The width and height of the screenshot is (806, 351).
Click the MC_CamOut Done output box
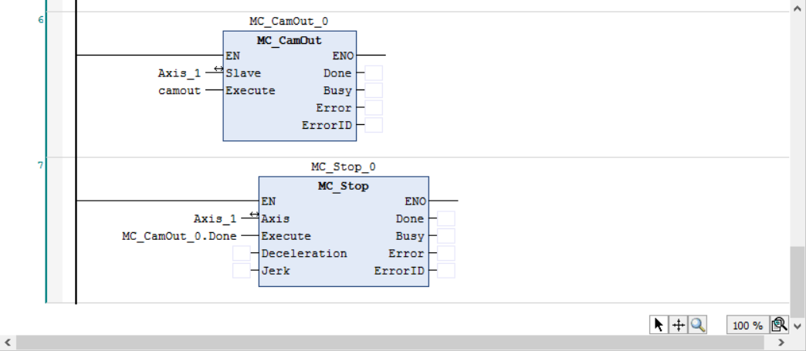pos(374,73)
